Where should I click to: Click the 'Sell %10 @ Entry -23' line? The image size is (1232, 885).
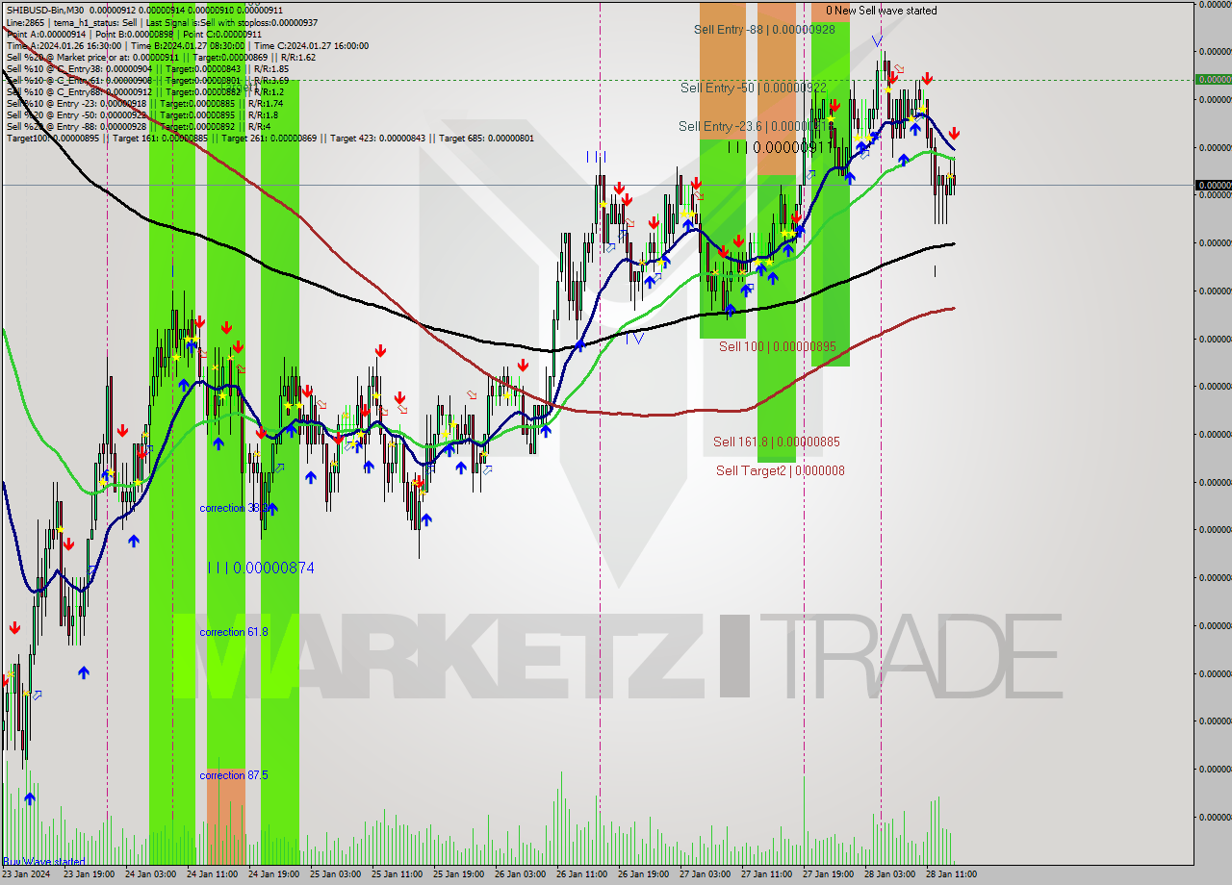(x=144, y=103)
